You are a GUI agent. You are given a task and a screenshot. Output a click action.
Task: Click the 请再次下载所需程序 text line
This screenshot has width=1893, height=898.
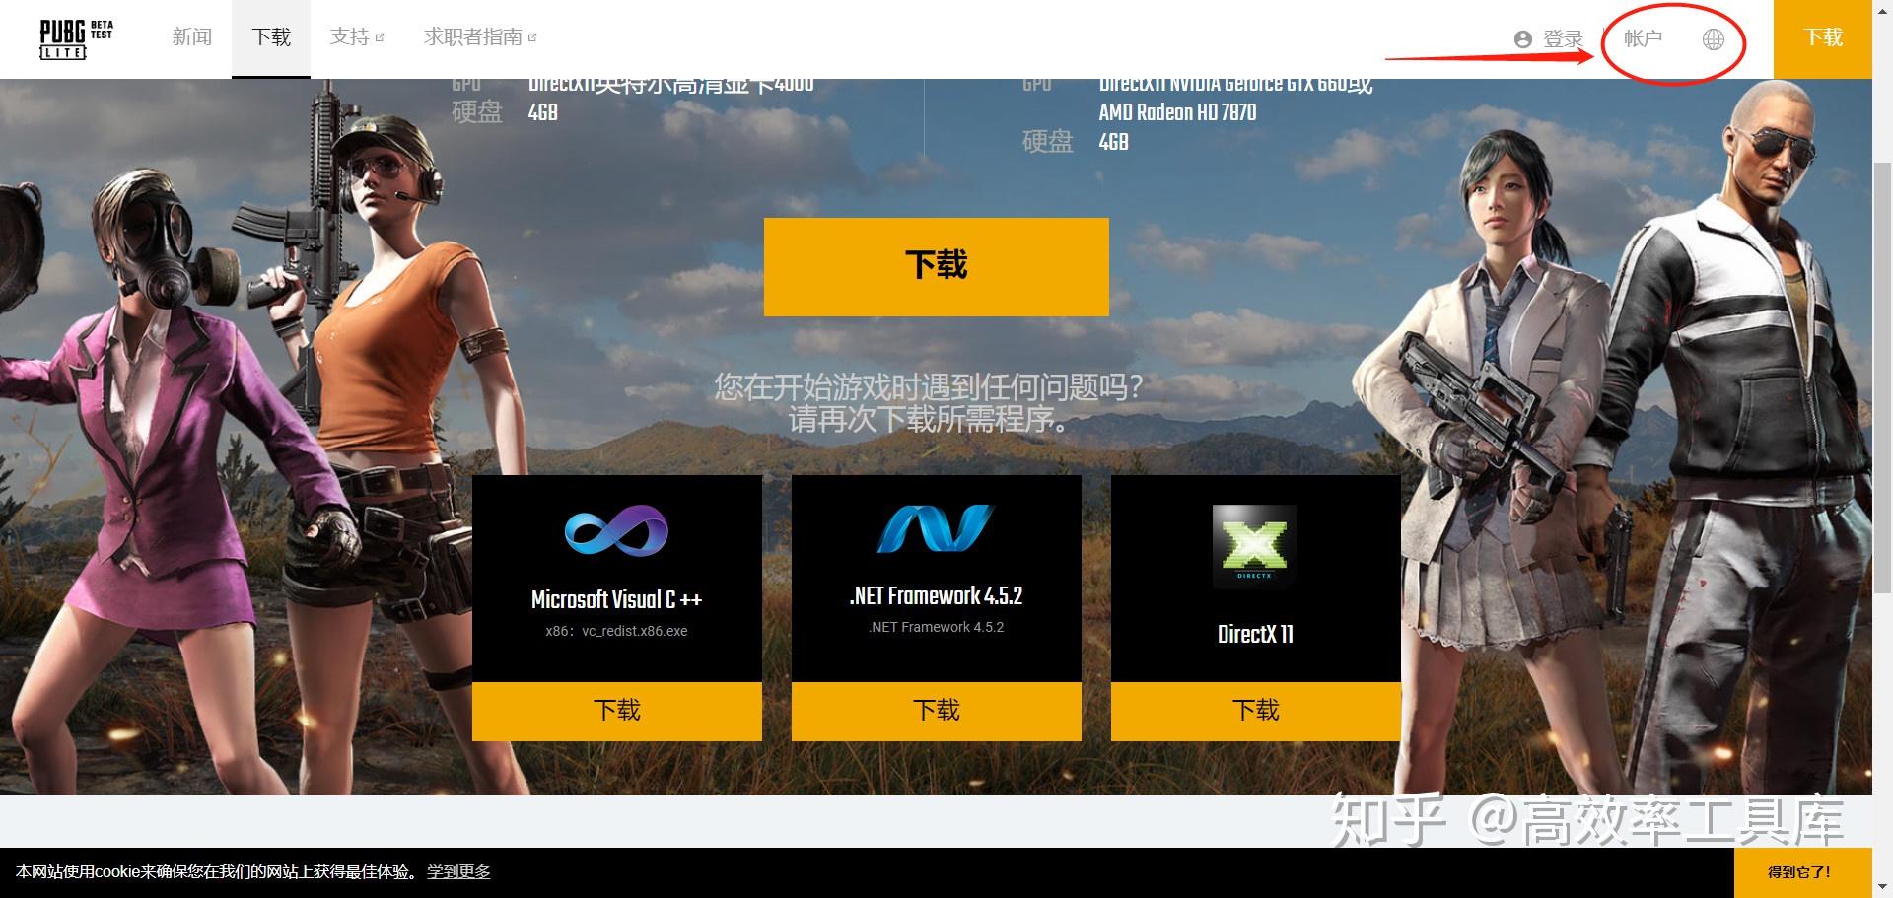(x=928, y=420)
